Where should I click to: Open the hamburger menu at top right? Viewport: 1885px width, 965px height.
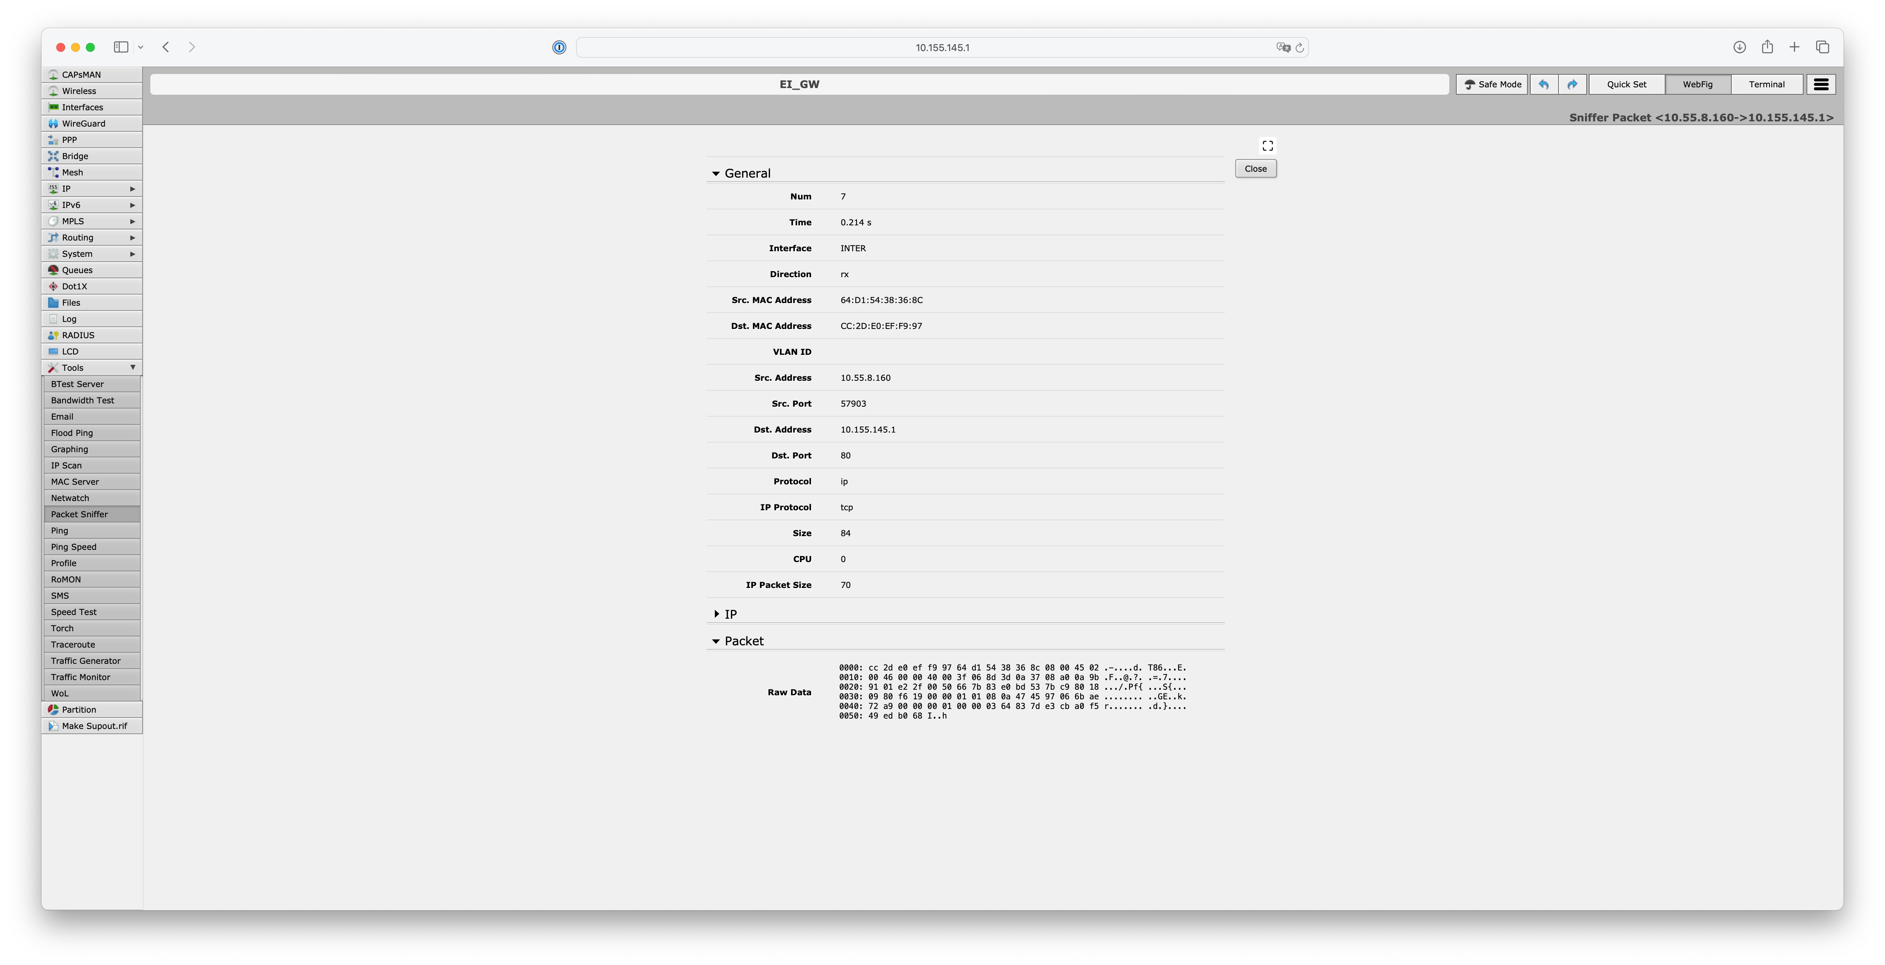1821,84
